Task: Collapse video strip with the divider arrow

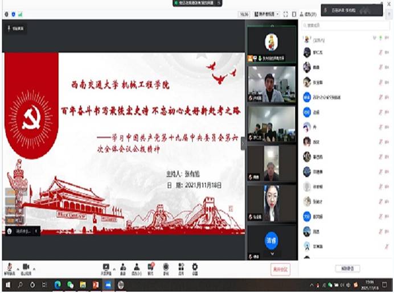Action: (x=243, y=144)
